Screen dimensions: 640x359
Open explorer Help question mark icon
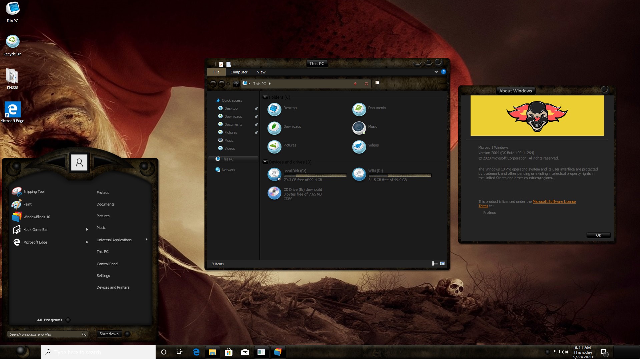click(443, 72)
